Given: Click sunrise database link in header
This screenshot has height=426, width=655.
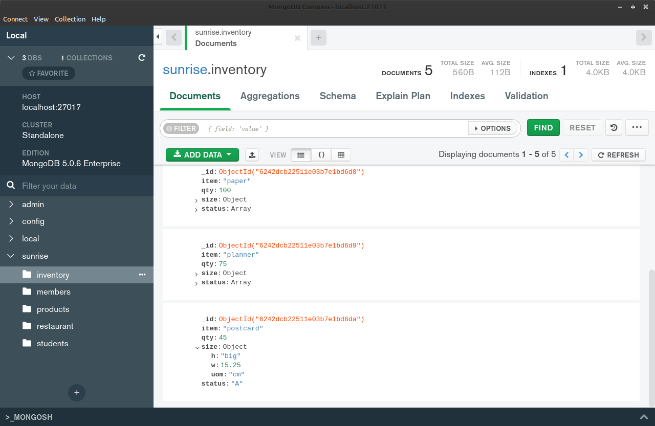Looking at the screenshot, I should tap(184, 70).
